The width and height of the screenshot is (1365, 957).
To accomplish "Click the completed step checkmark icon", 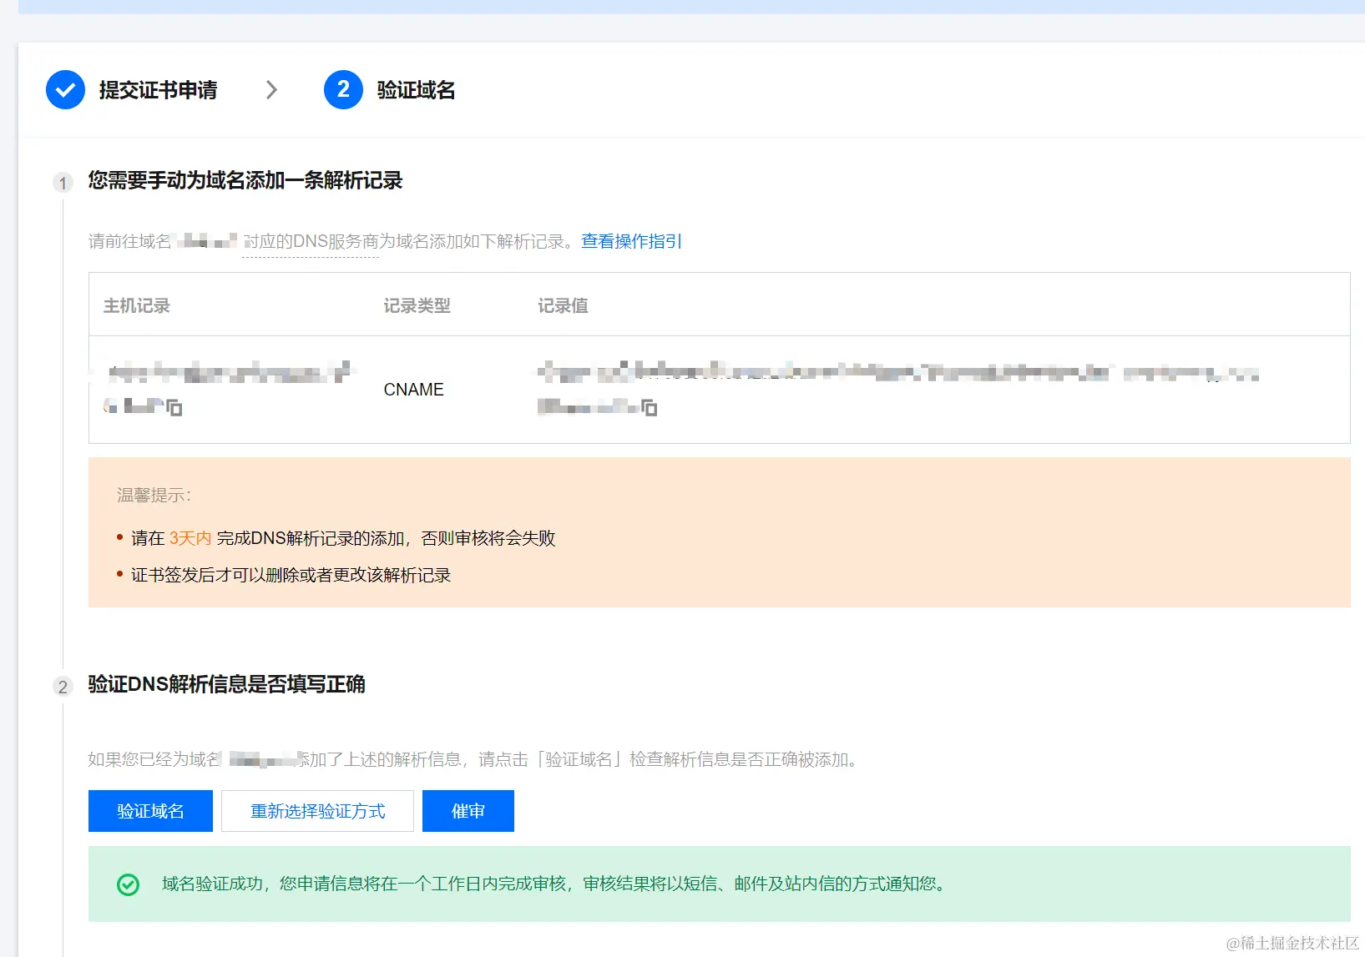I will (x=65, y=89).
